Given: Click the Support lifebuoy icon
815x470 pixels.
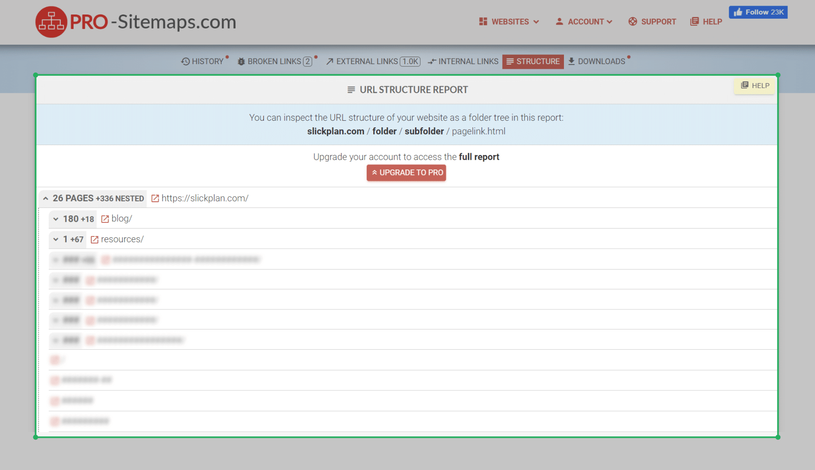Looking at the screenshot, I should click(x=632, y=22).
